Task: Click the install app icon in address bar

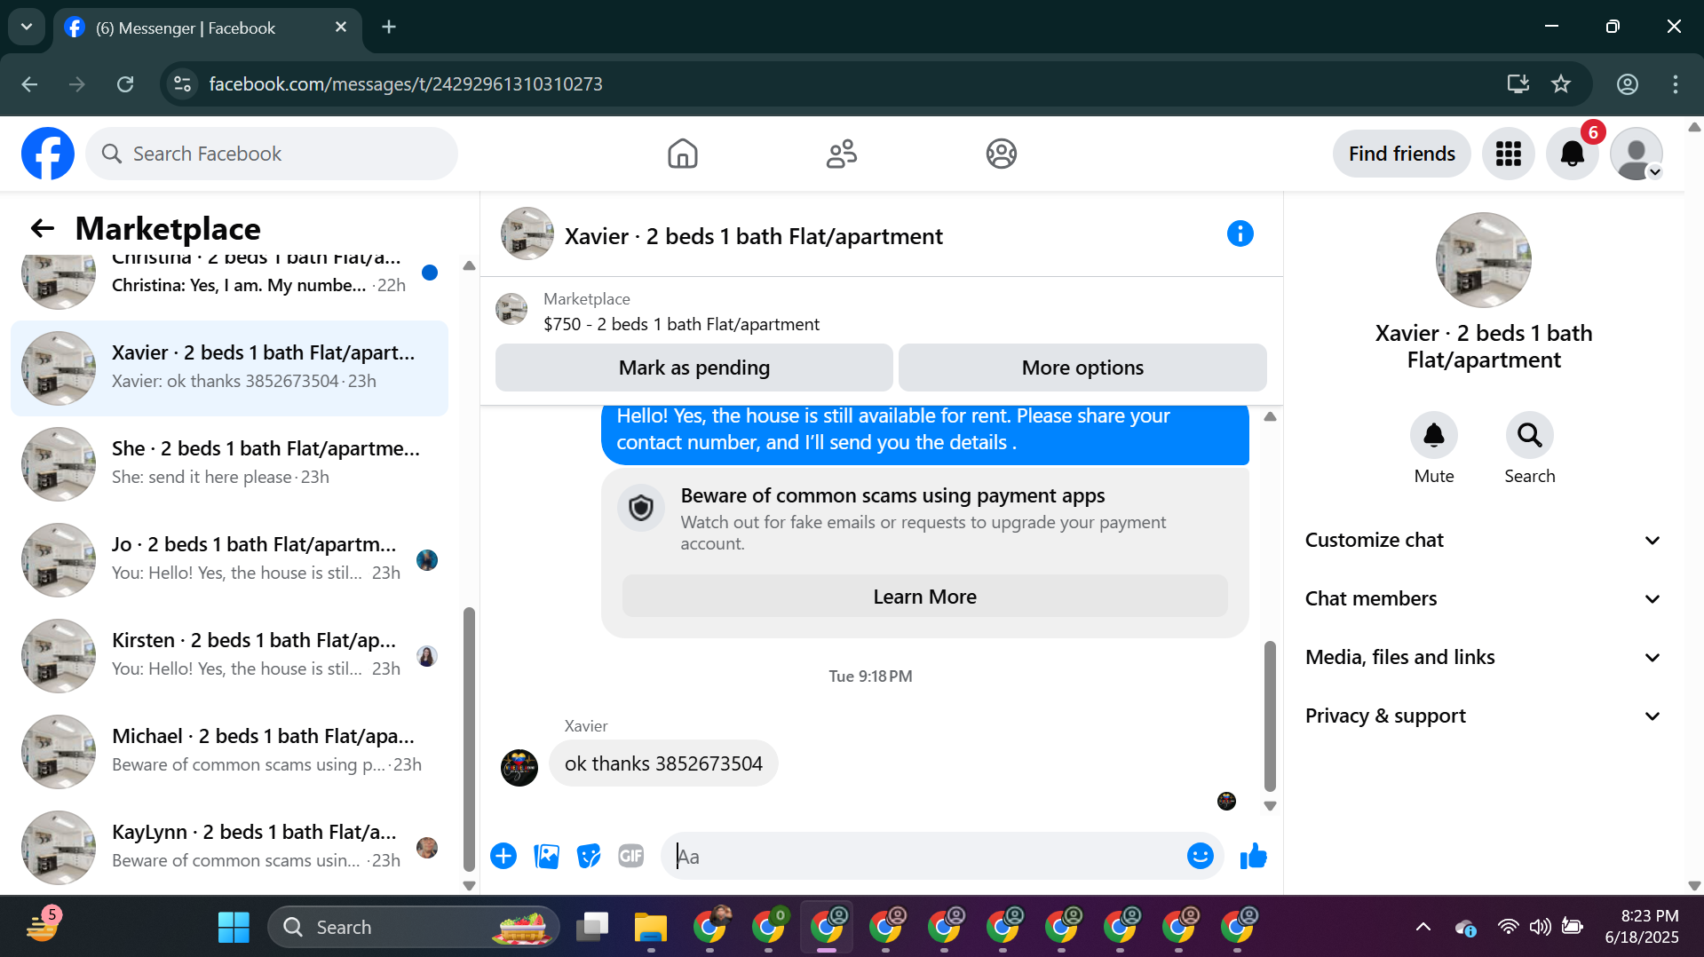Action: coord(1518,84)
